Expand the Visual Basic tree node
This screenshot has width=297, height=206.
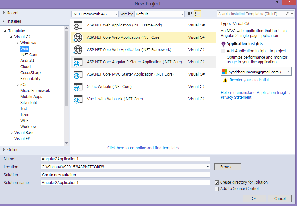point(11,133)
